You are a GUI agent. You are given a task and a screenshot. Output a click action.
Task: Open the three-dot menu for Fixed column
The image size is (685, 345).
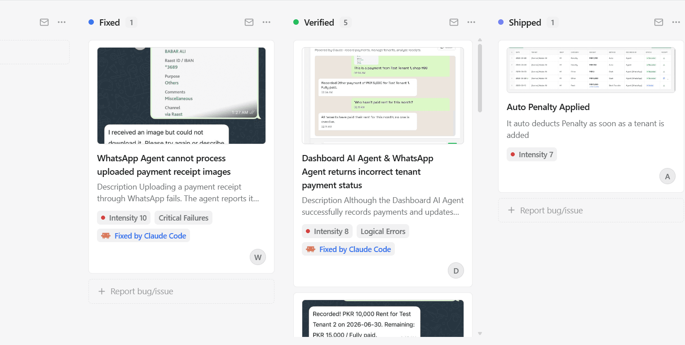pos(266,22)
